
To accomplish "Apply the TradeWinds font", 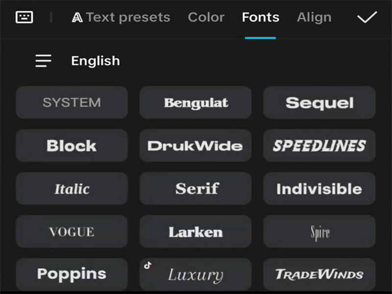I will 319,273.
